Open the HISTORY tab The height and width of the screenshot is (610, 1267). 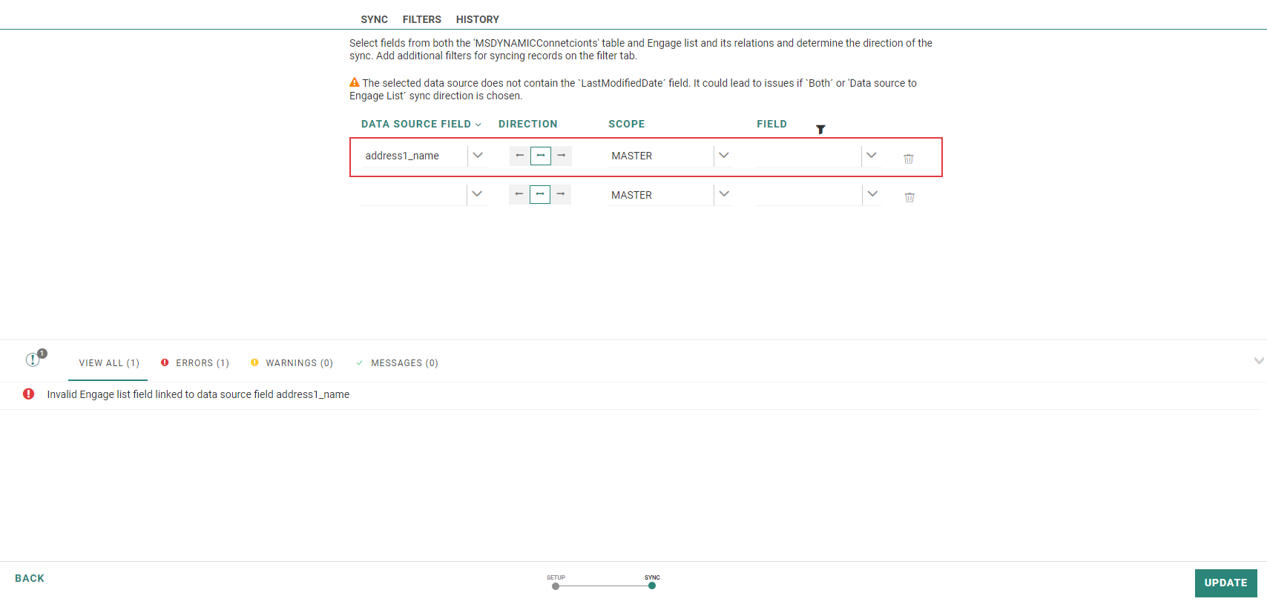477,19
